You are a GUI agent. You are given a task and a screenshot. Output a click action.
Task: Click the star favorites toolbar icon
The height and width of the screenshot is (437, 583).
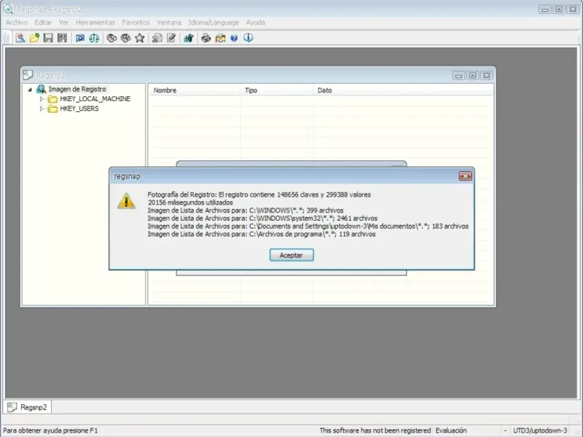point(140,38)
